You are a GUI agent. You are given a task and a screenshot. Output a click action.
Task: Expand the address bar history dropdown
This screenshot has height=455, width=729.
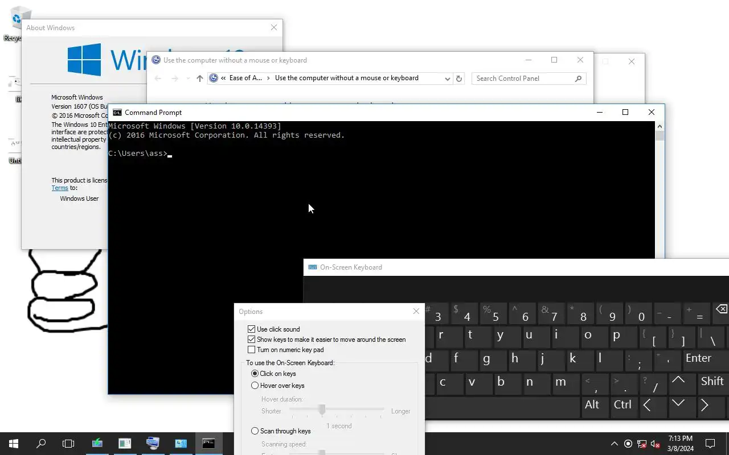click(x=448, y=78)
